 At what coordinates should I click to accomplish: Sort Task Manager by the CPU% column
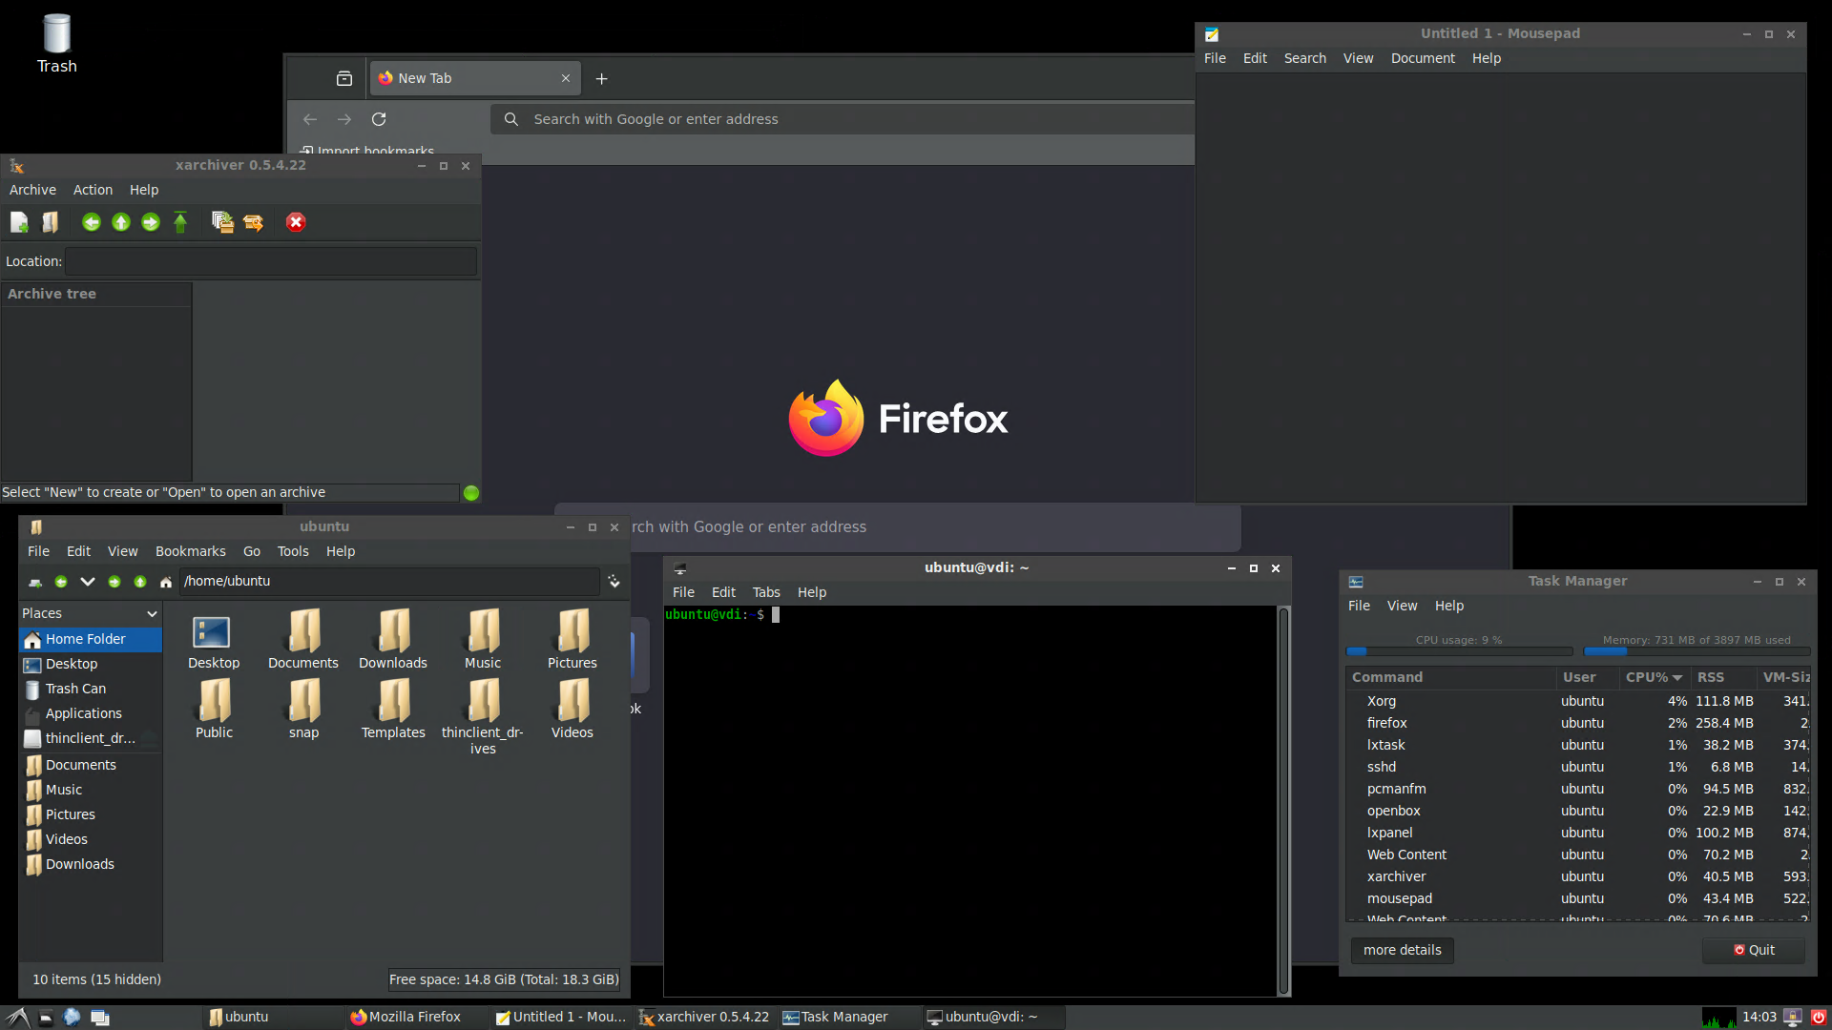click(1654, 677)
